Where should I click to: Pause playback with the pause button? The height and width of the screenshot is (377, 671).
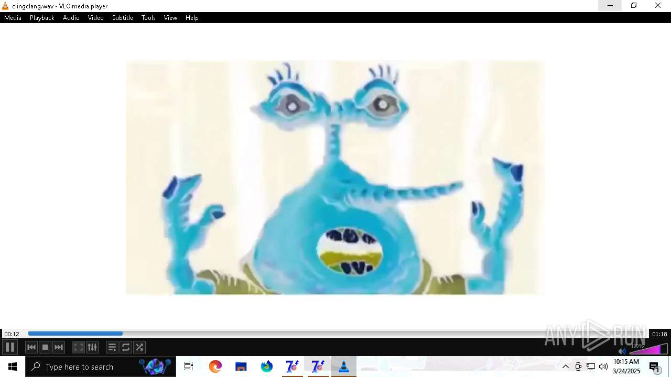coord(10,347)
